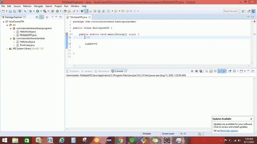Run the program with green Run icon
Viewport: 257px width, 144px height.
point(38,11)
